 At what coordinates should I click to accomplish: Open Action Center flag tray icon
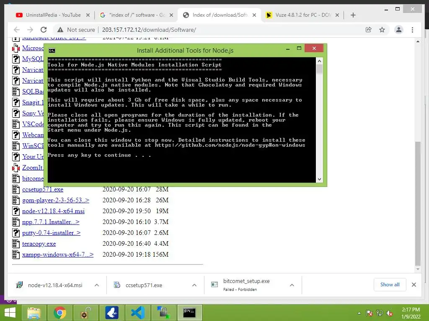coord(370,313)
